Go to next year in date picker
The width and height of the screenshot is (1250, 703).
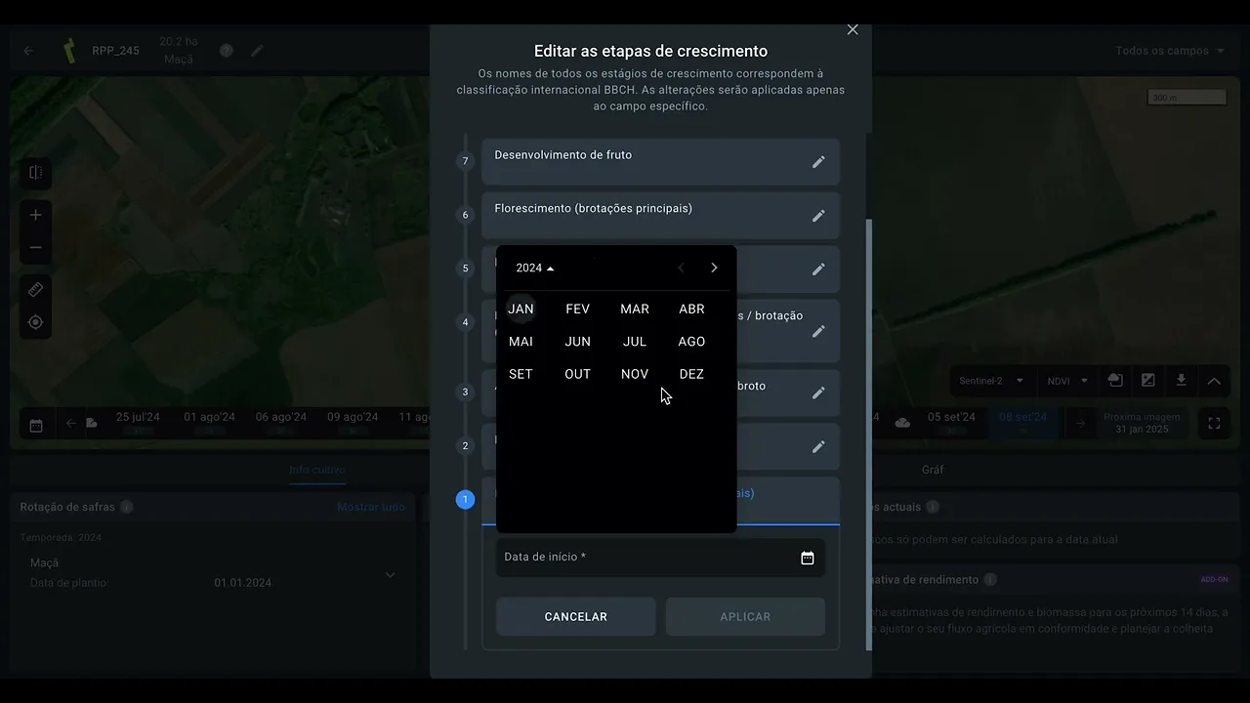tap(714, 268)
